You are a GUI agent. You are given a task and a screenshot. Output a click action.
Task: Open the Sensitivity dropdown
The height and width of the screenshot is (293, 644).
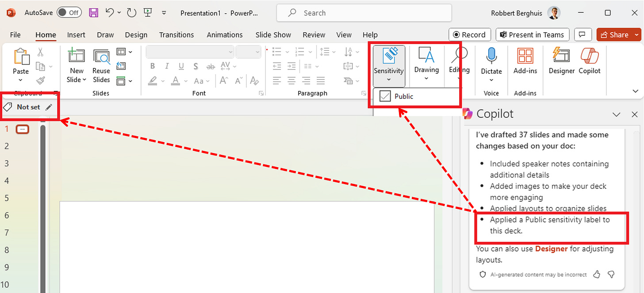(x=389, y=66)
